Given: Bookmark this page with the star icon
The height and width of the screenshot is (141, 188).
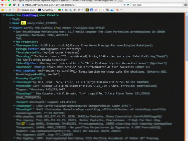Looking at the screenshot, I should coord(125,5).
